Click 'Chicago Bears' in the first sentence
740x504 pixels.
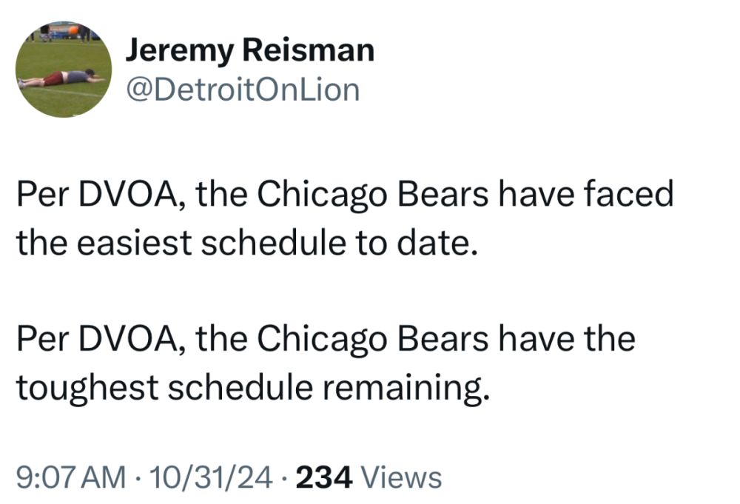pos(374,195)
